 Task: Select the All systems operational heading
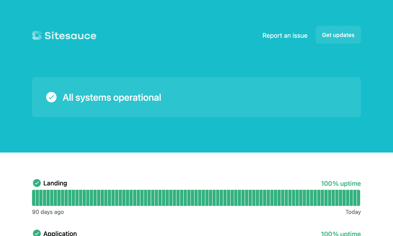pos(112,97)
